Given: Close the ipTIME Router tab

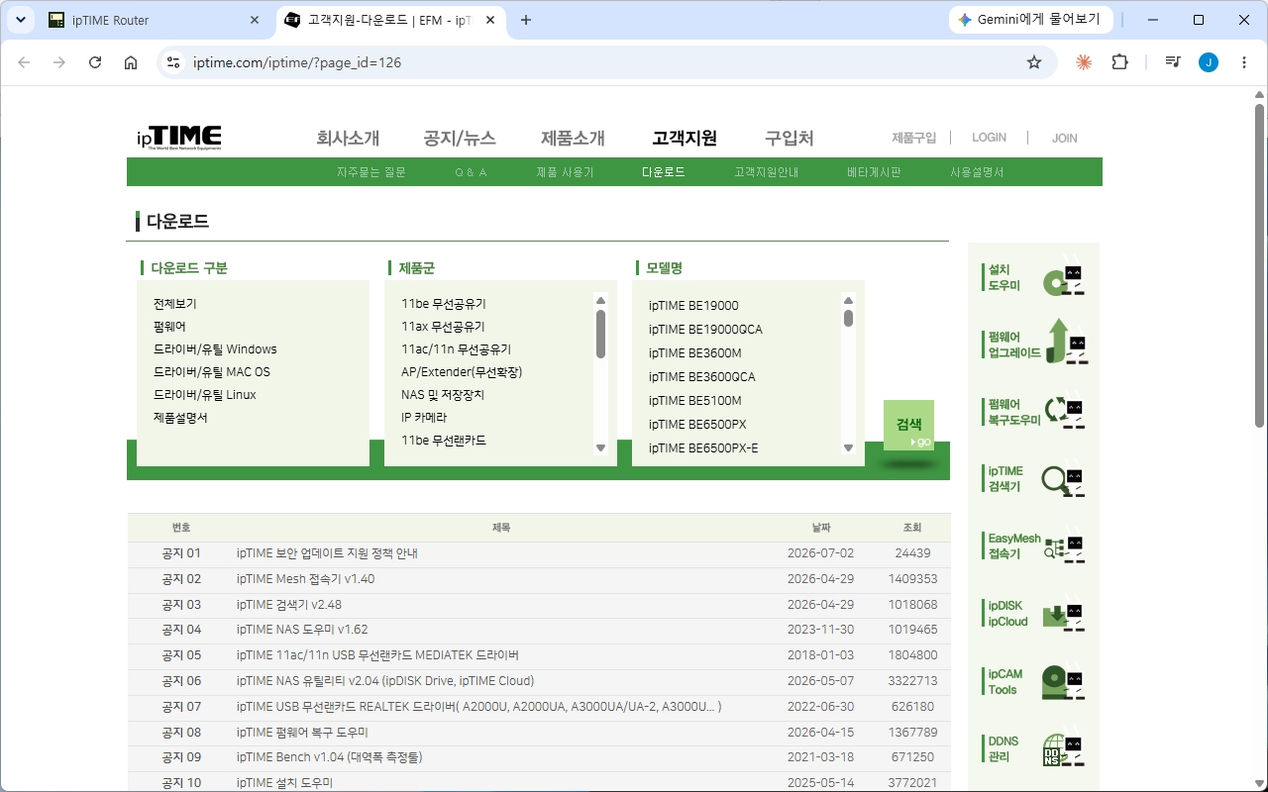Looking at the screenshot, I should [255, 20].
